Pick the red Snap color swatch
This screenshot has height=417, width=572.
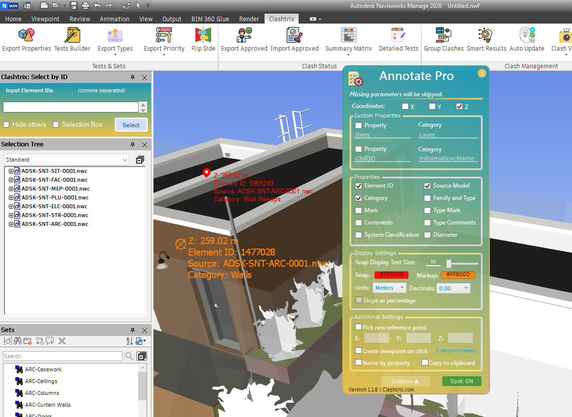point(391,275)
